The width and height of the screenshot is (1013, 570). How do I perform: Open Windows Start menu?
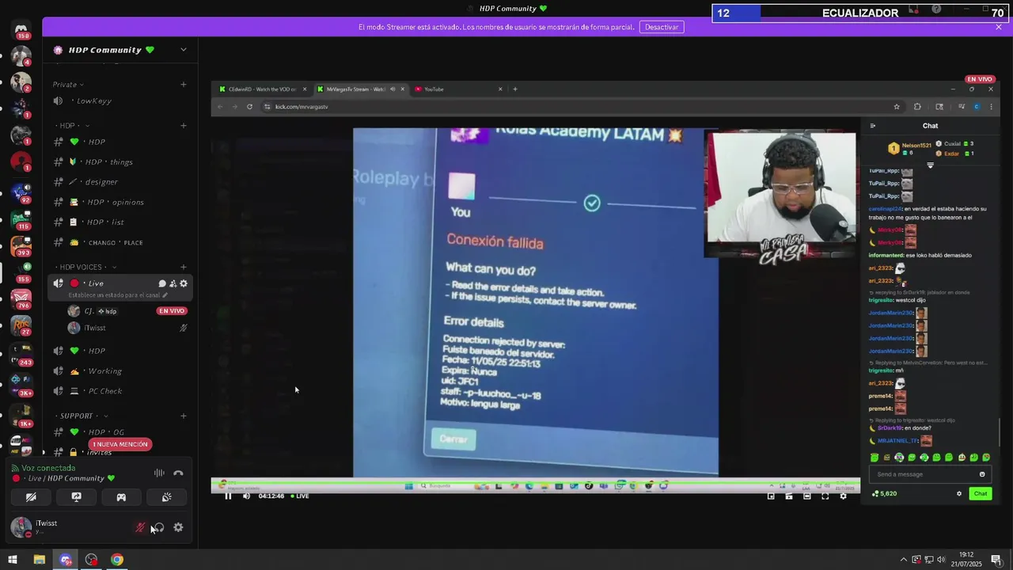coord(13,560)
